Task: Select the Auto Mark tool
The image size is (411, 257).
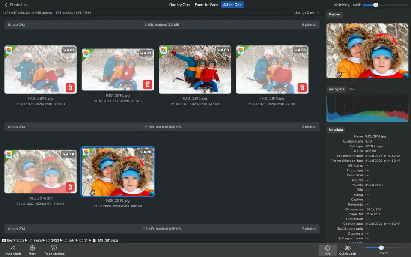Action: pos(13,249)
